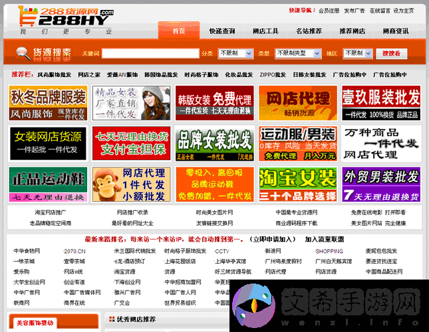This screenshot has height=332, width=429.
Task: Click the small orange icon before 优秀网店推荐
Action: 112,319
